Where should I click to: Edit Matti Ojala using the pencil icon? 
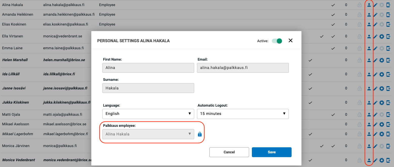tap(375, 115)
